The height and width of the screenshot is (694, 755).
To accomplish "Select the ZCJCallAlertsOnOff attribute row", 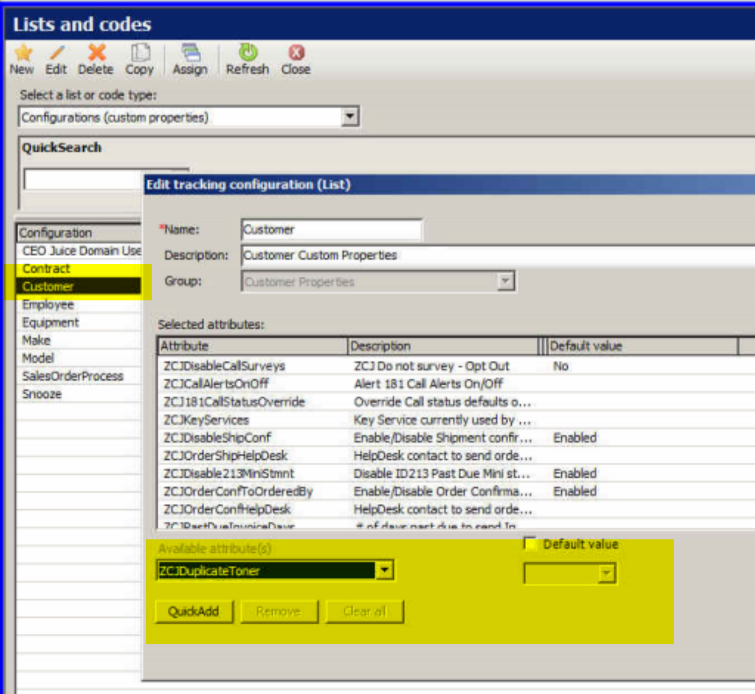I will (456, 384).
